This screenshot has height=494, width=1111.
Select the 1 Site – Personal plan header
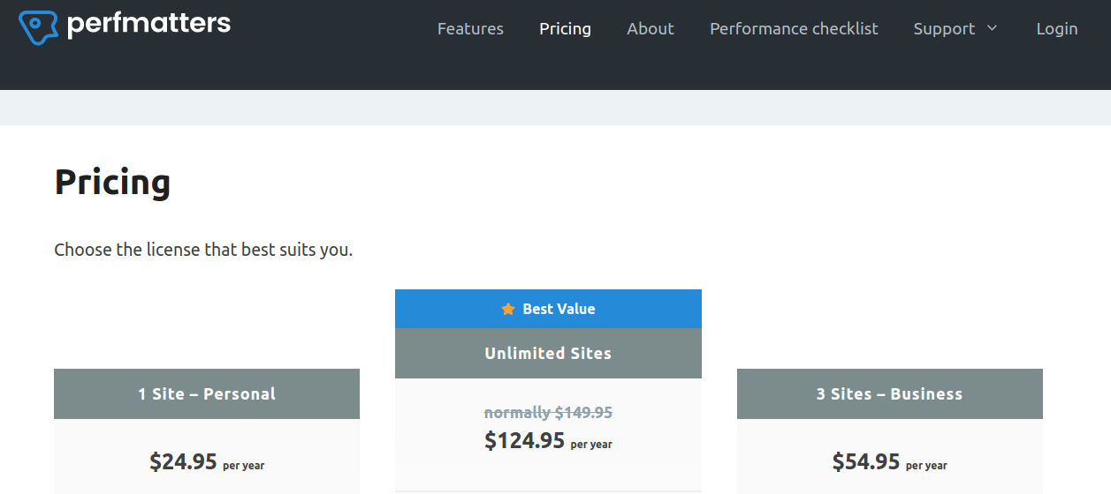tap(207, 393)
